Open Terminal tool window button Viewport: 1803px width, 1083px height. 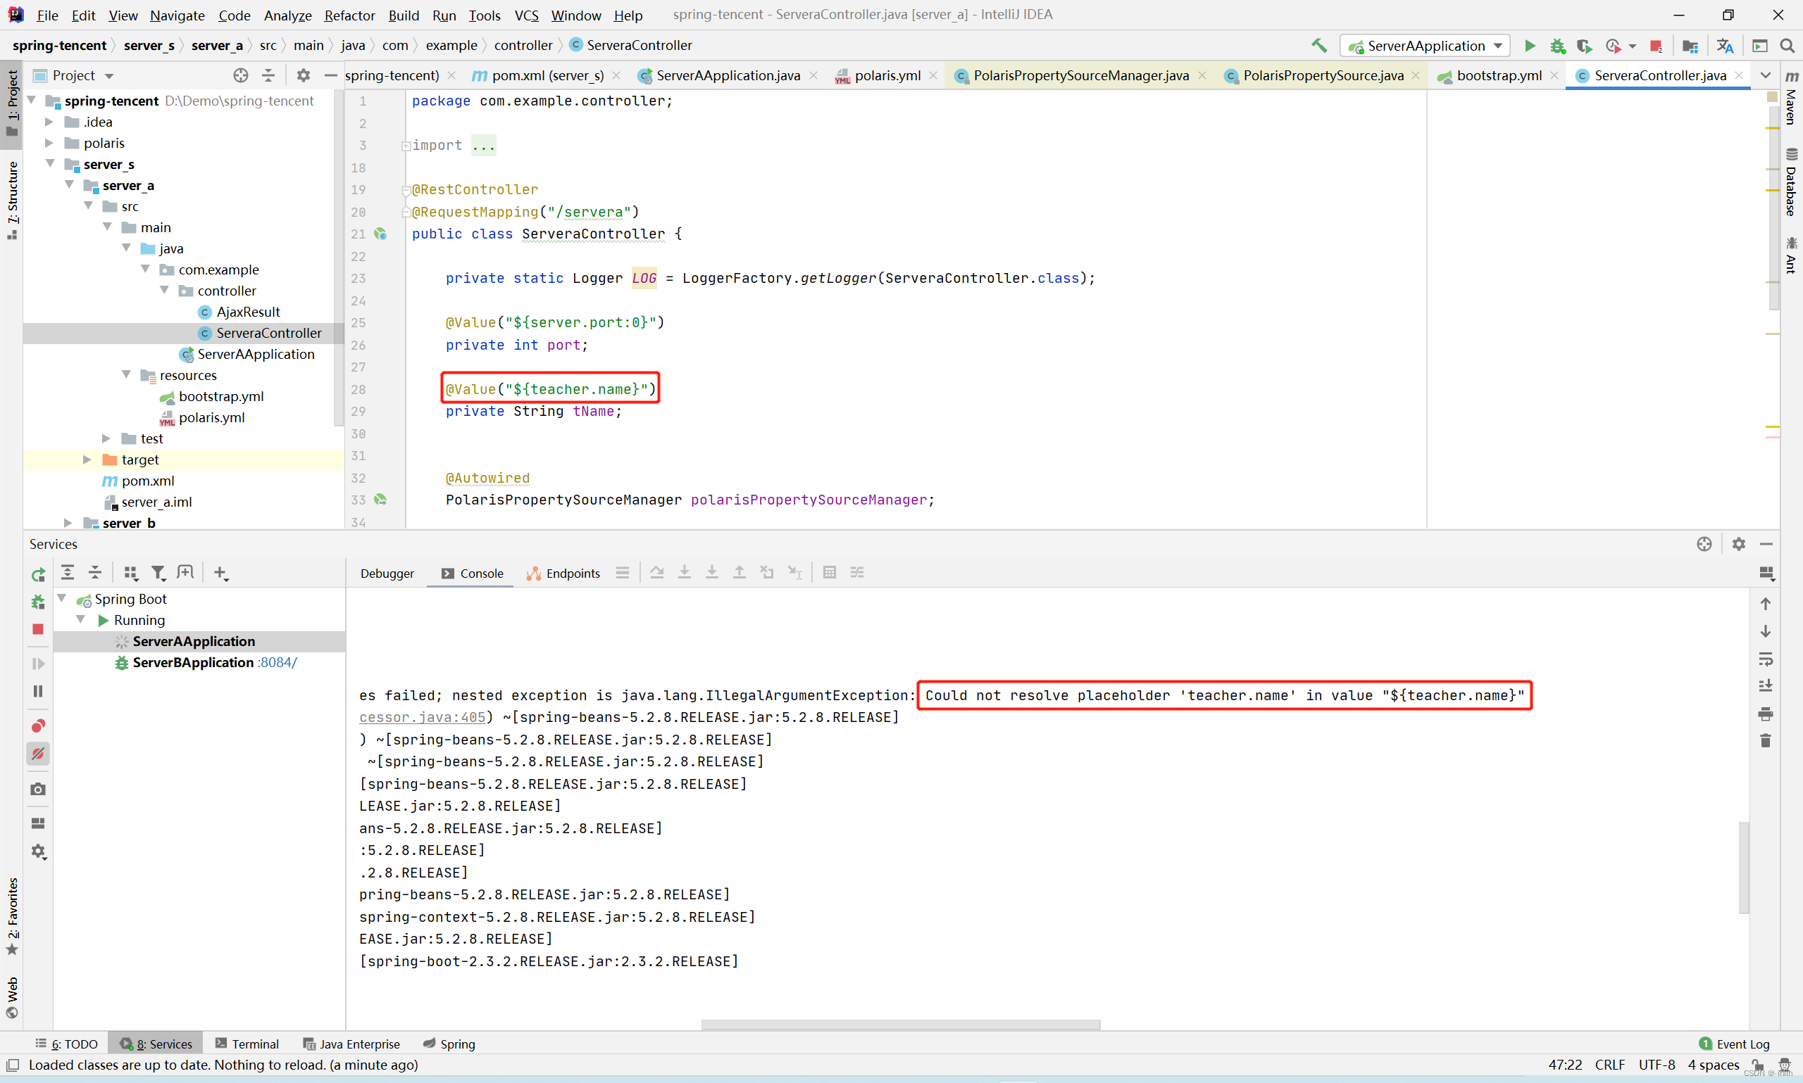click(x=247, y=1044)
